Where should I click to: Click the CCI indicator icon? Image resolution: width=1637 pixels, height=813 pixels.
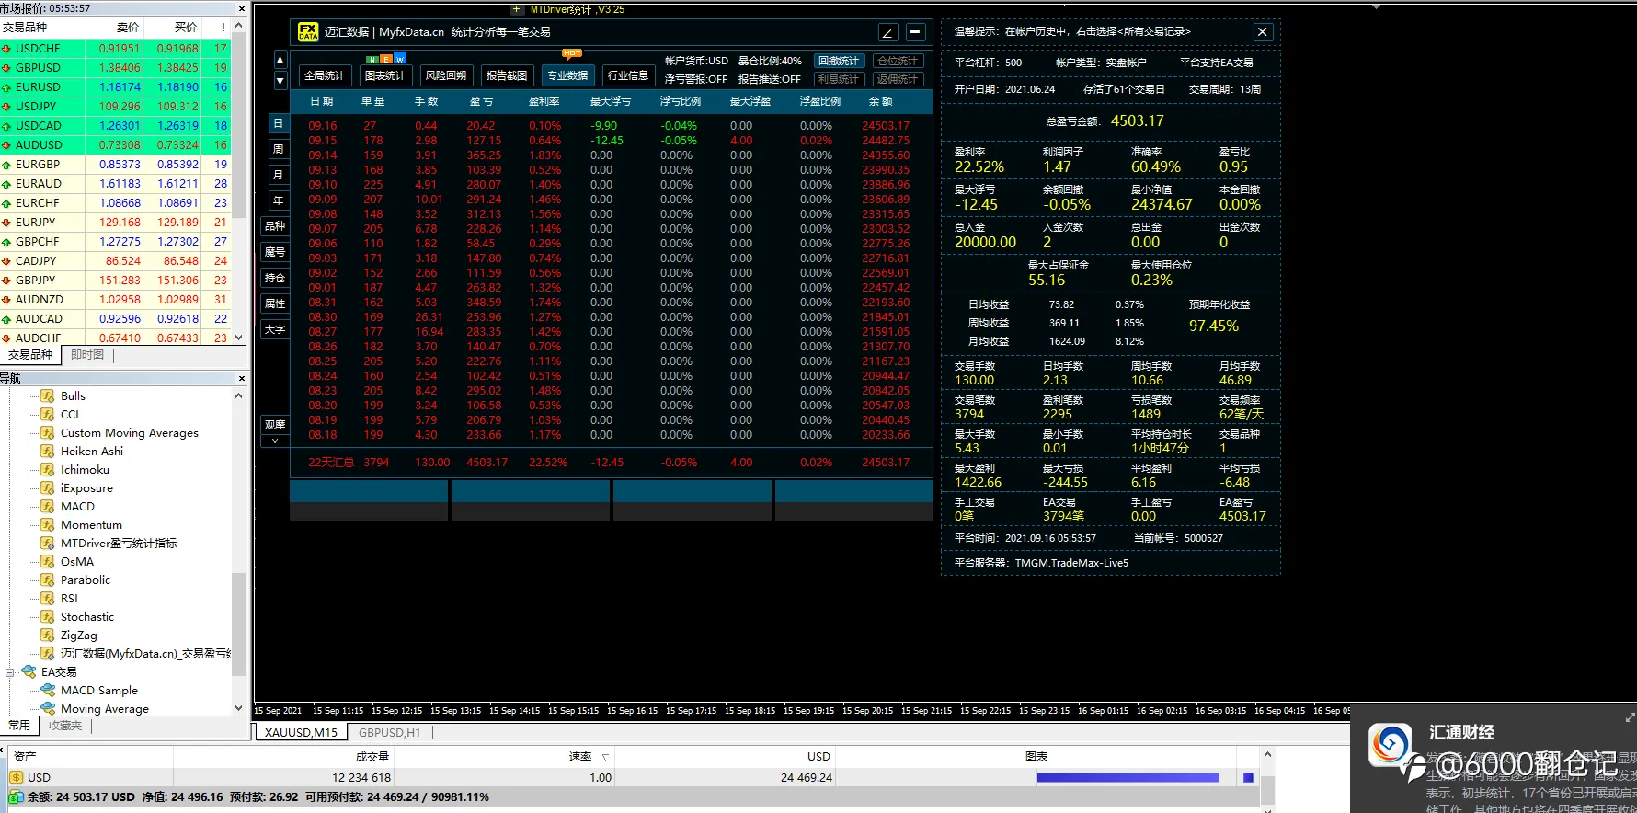tap(48, 415)
